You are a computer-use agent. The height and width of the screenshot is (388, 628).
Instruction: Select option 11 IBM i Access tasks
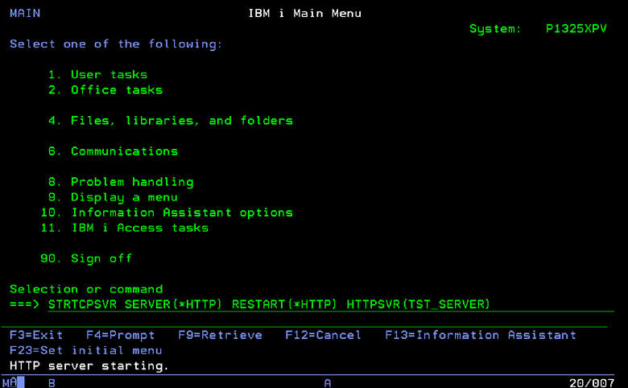pos(125,228)
